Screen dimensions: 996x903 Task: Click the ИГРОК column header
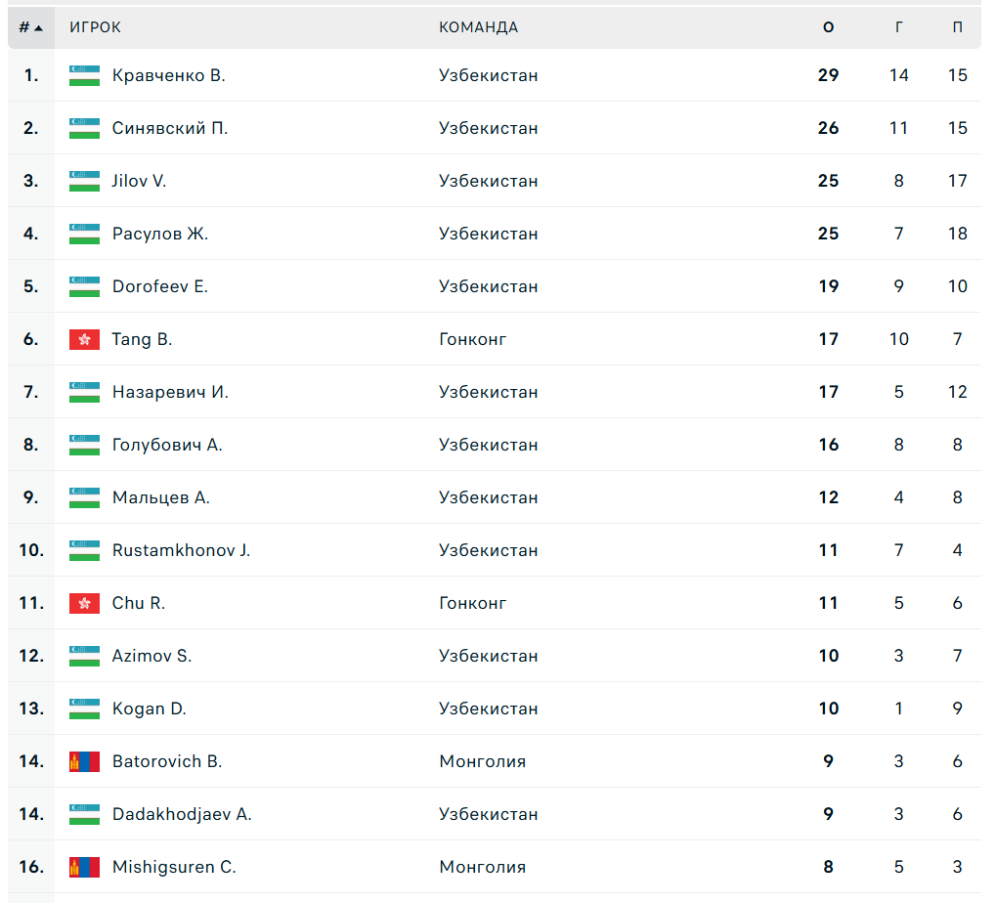95,27
